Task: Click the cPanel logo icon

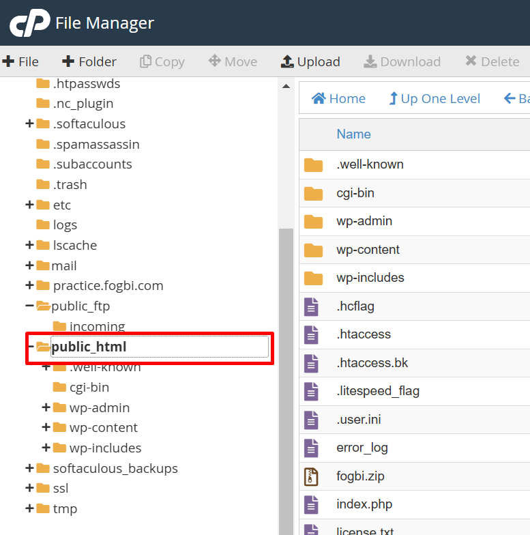Action: [x=29, y=24]
